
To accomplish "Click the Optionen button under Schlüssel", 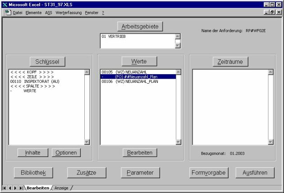I will tap(65, 153).
